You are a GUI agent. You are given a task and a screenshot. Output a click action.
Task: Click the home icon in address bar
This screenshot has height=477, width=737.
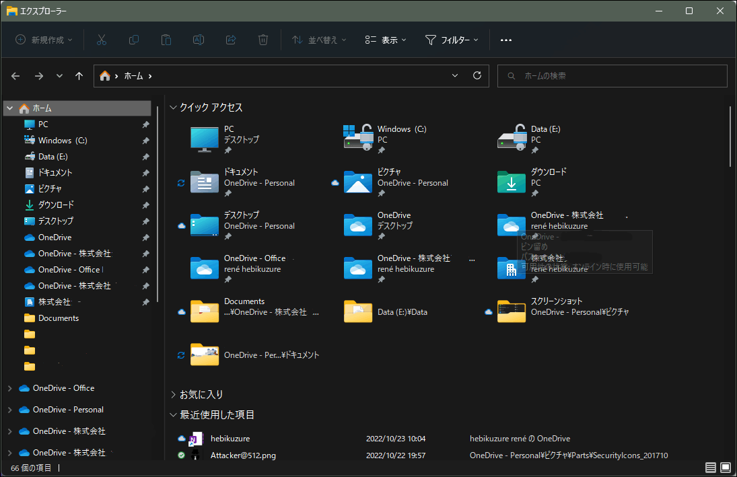[105, 75]
